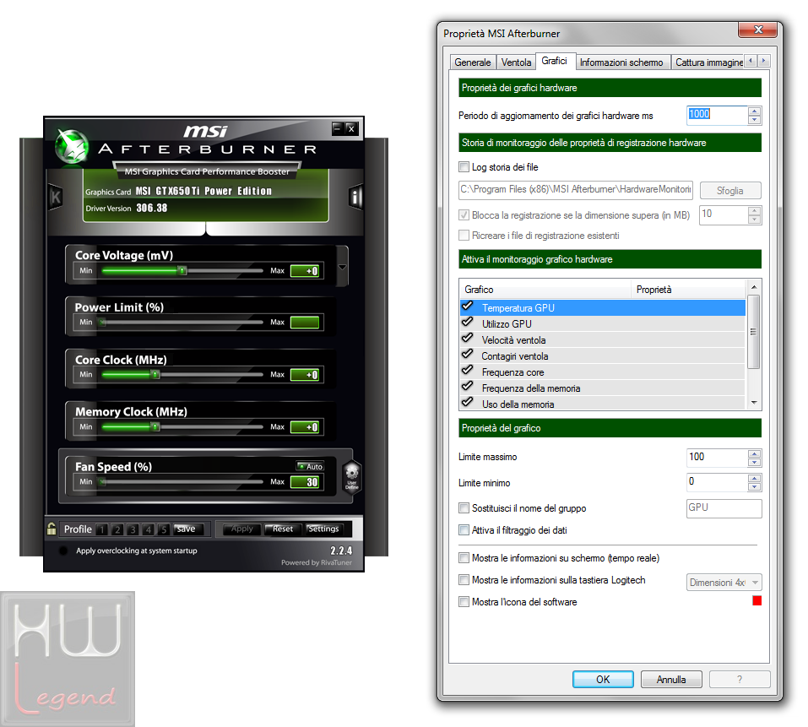
Task: Select profile slot 5
Action: point(164,529)
